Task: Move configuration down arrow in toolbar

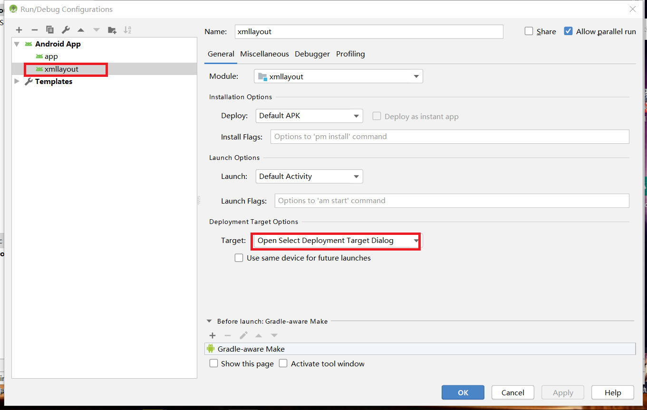Action: pyautogui.click(x=97, y=30)
